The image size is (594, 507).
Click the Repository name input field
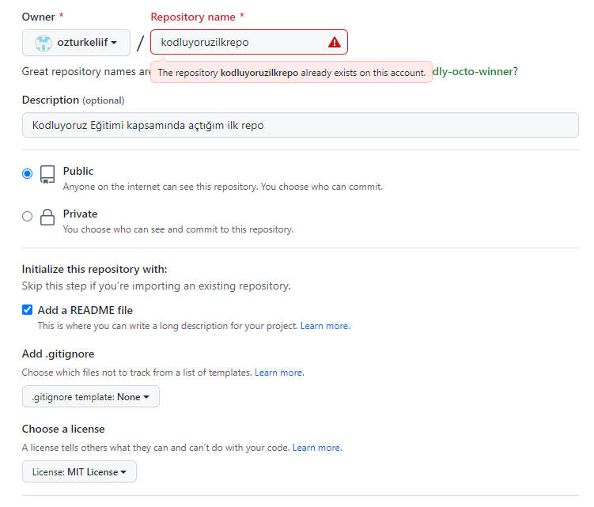pos(249,42)
